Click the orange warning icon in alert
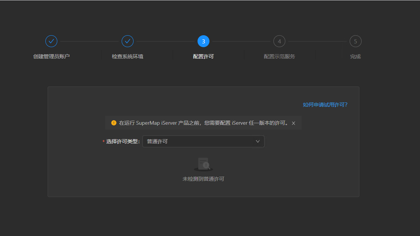The image size is (420, 236). (114, 123)
